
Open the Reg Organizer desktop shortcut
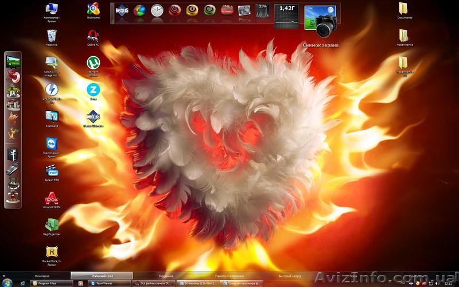point(52,224)
